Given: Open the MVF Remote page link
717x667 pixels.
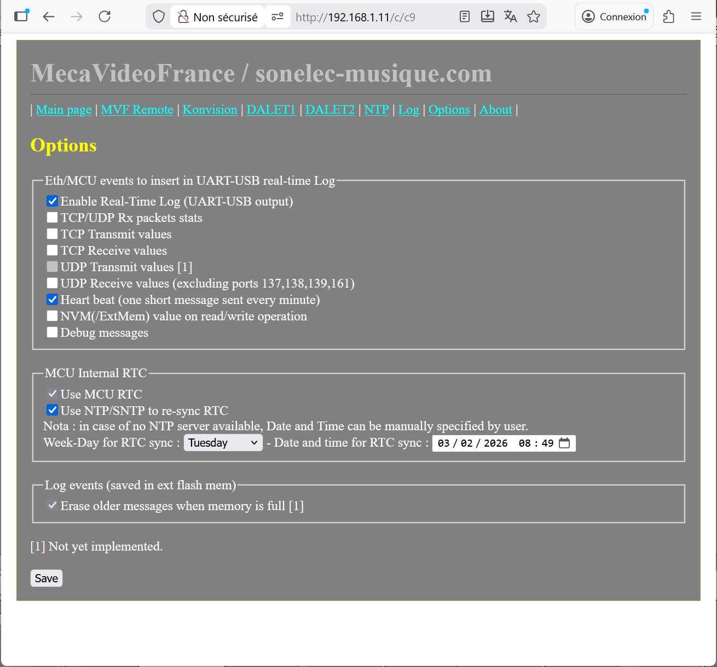Looking at the screenshot, I should pyautogui.click(x=137, y=109).
